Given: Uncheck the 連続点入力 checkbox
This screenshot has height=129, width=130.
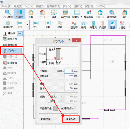Looking at the screenshot, I should tap(62, 108).
